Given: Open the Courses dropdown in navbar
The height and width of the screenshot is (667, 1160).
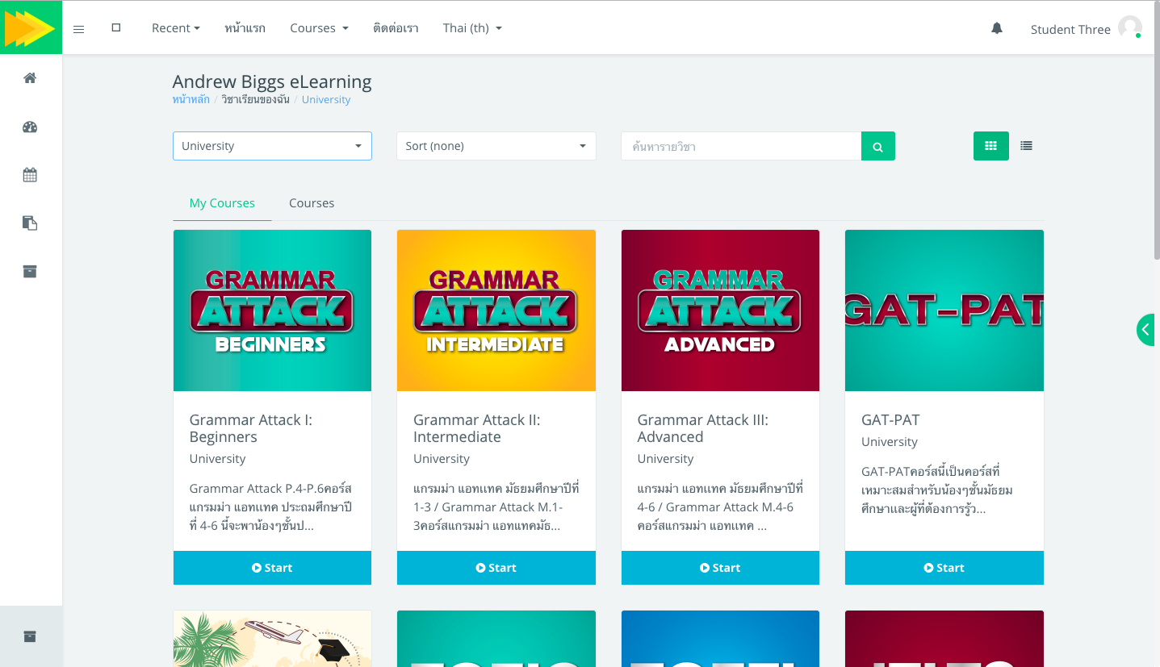Looking at the screenshot, I should [320, 28].
